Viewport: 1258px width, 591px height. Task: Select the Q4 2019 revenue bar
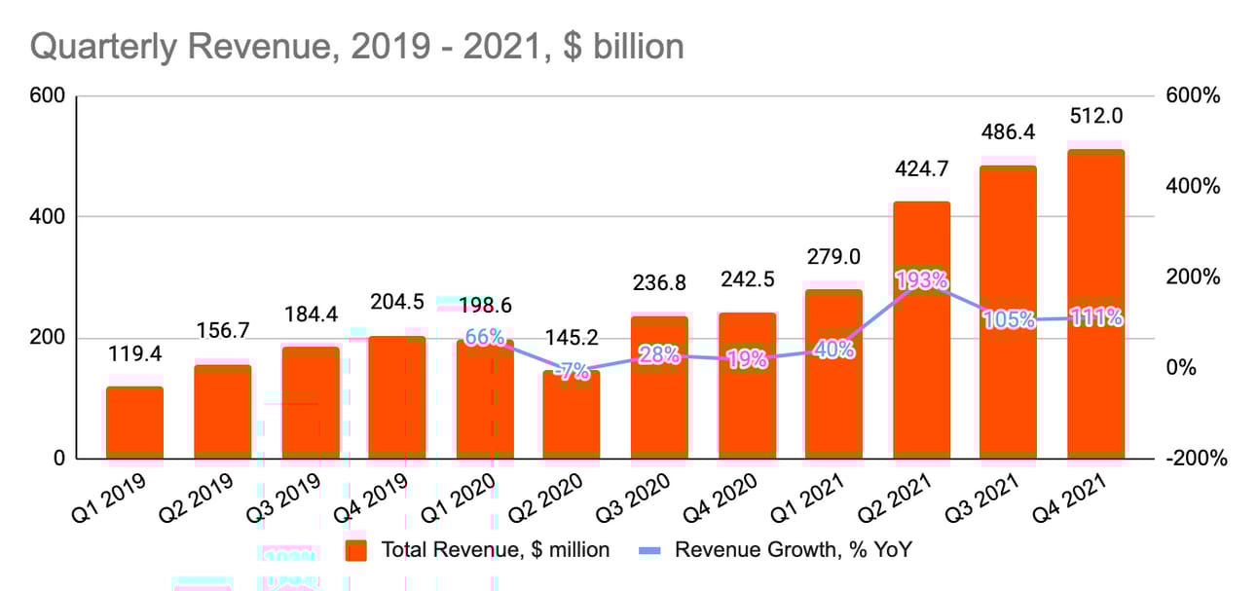point(397,397)
